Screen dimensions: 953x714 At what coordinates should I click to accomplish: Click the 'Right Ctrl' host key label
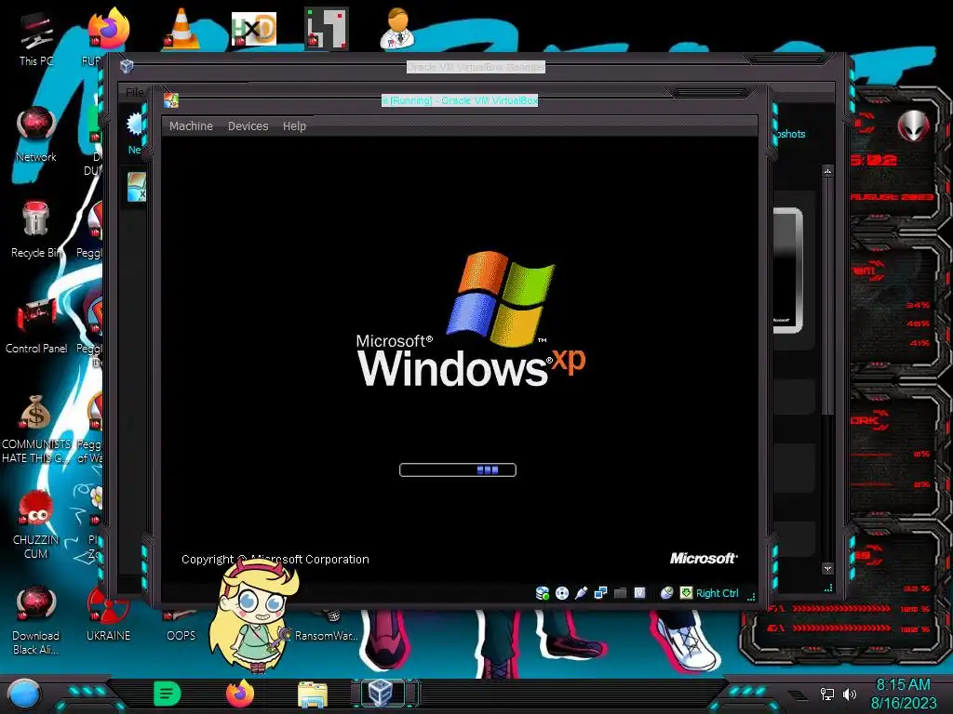[x=718, y=593]
